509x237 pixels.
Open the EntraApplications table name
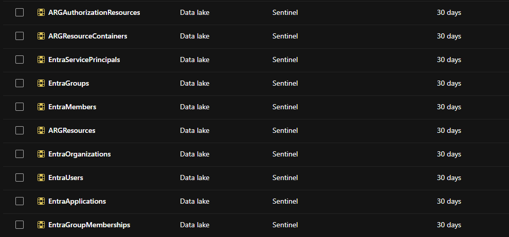pyautogui.click(x=77, y=202)
